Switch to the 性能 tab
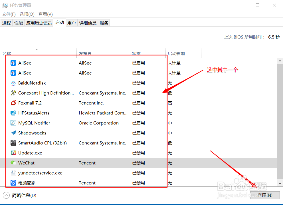 pyautogui.click(x=19, y=23)
